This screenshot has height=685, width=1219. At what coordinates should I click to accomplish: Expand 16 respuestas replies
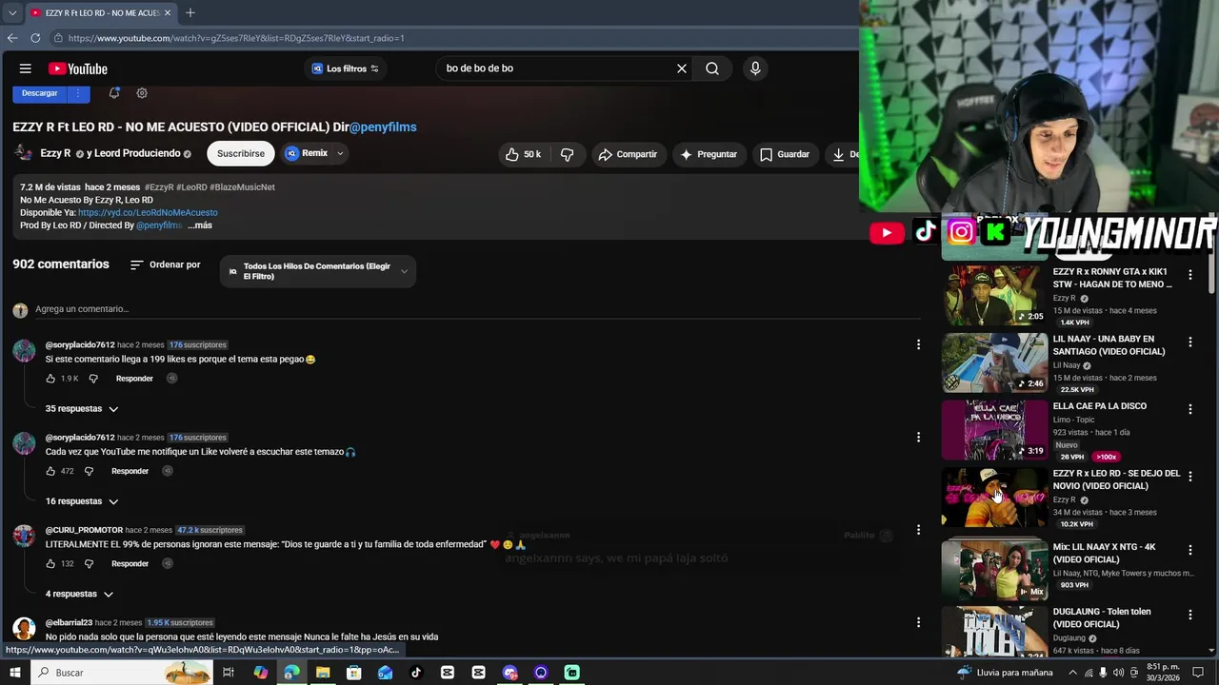pyautogui.click(x=82, y=501)
